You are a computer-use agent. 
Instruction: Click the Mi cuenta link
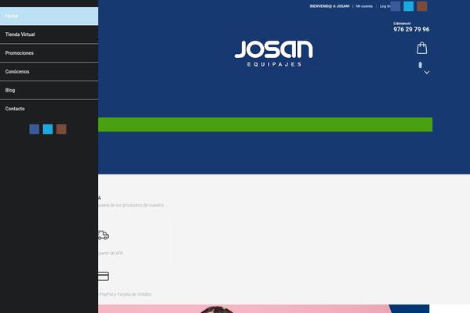(364, 6)
